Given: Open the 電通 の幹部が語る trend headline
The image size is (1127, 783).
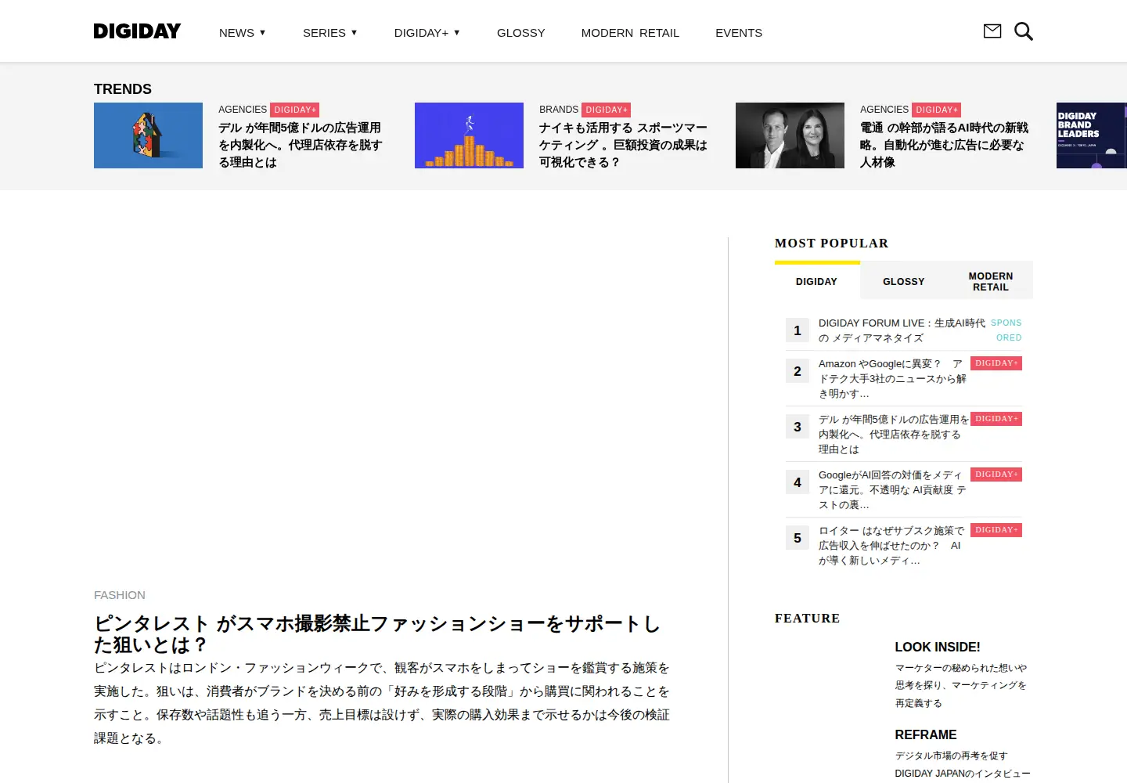Looking at the screenshot, I should [944, 145].
